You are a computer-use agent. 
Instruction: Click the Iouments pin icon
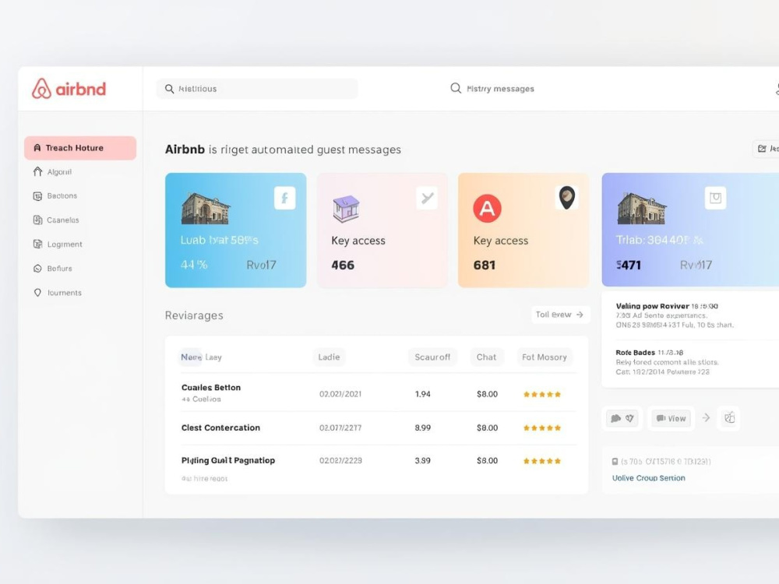37,293
